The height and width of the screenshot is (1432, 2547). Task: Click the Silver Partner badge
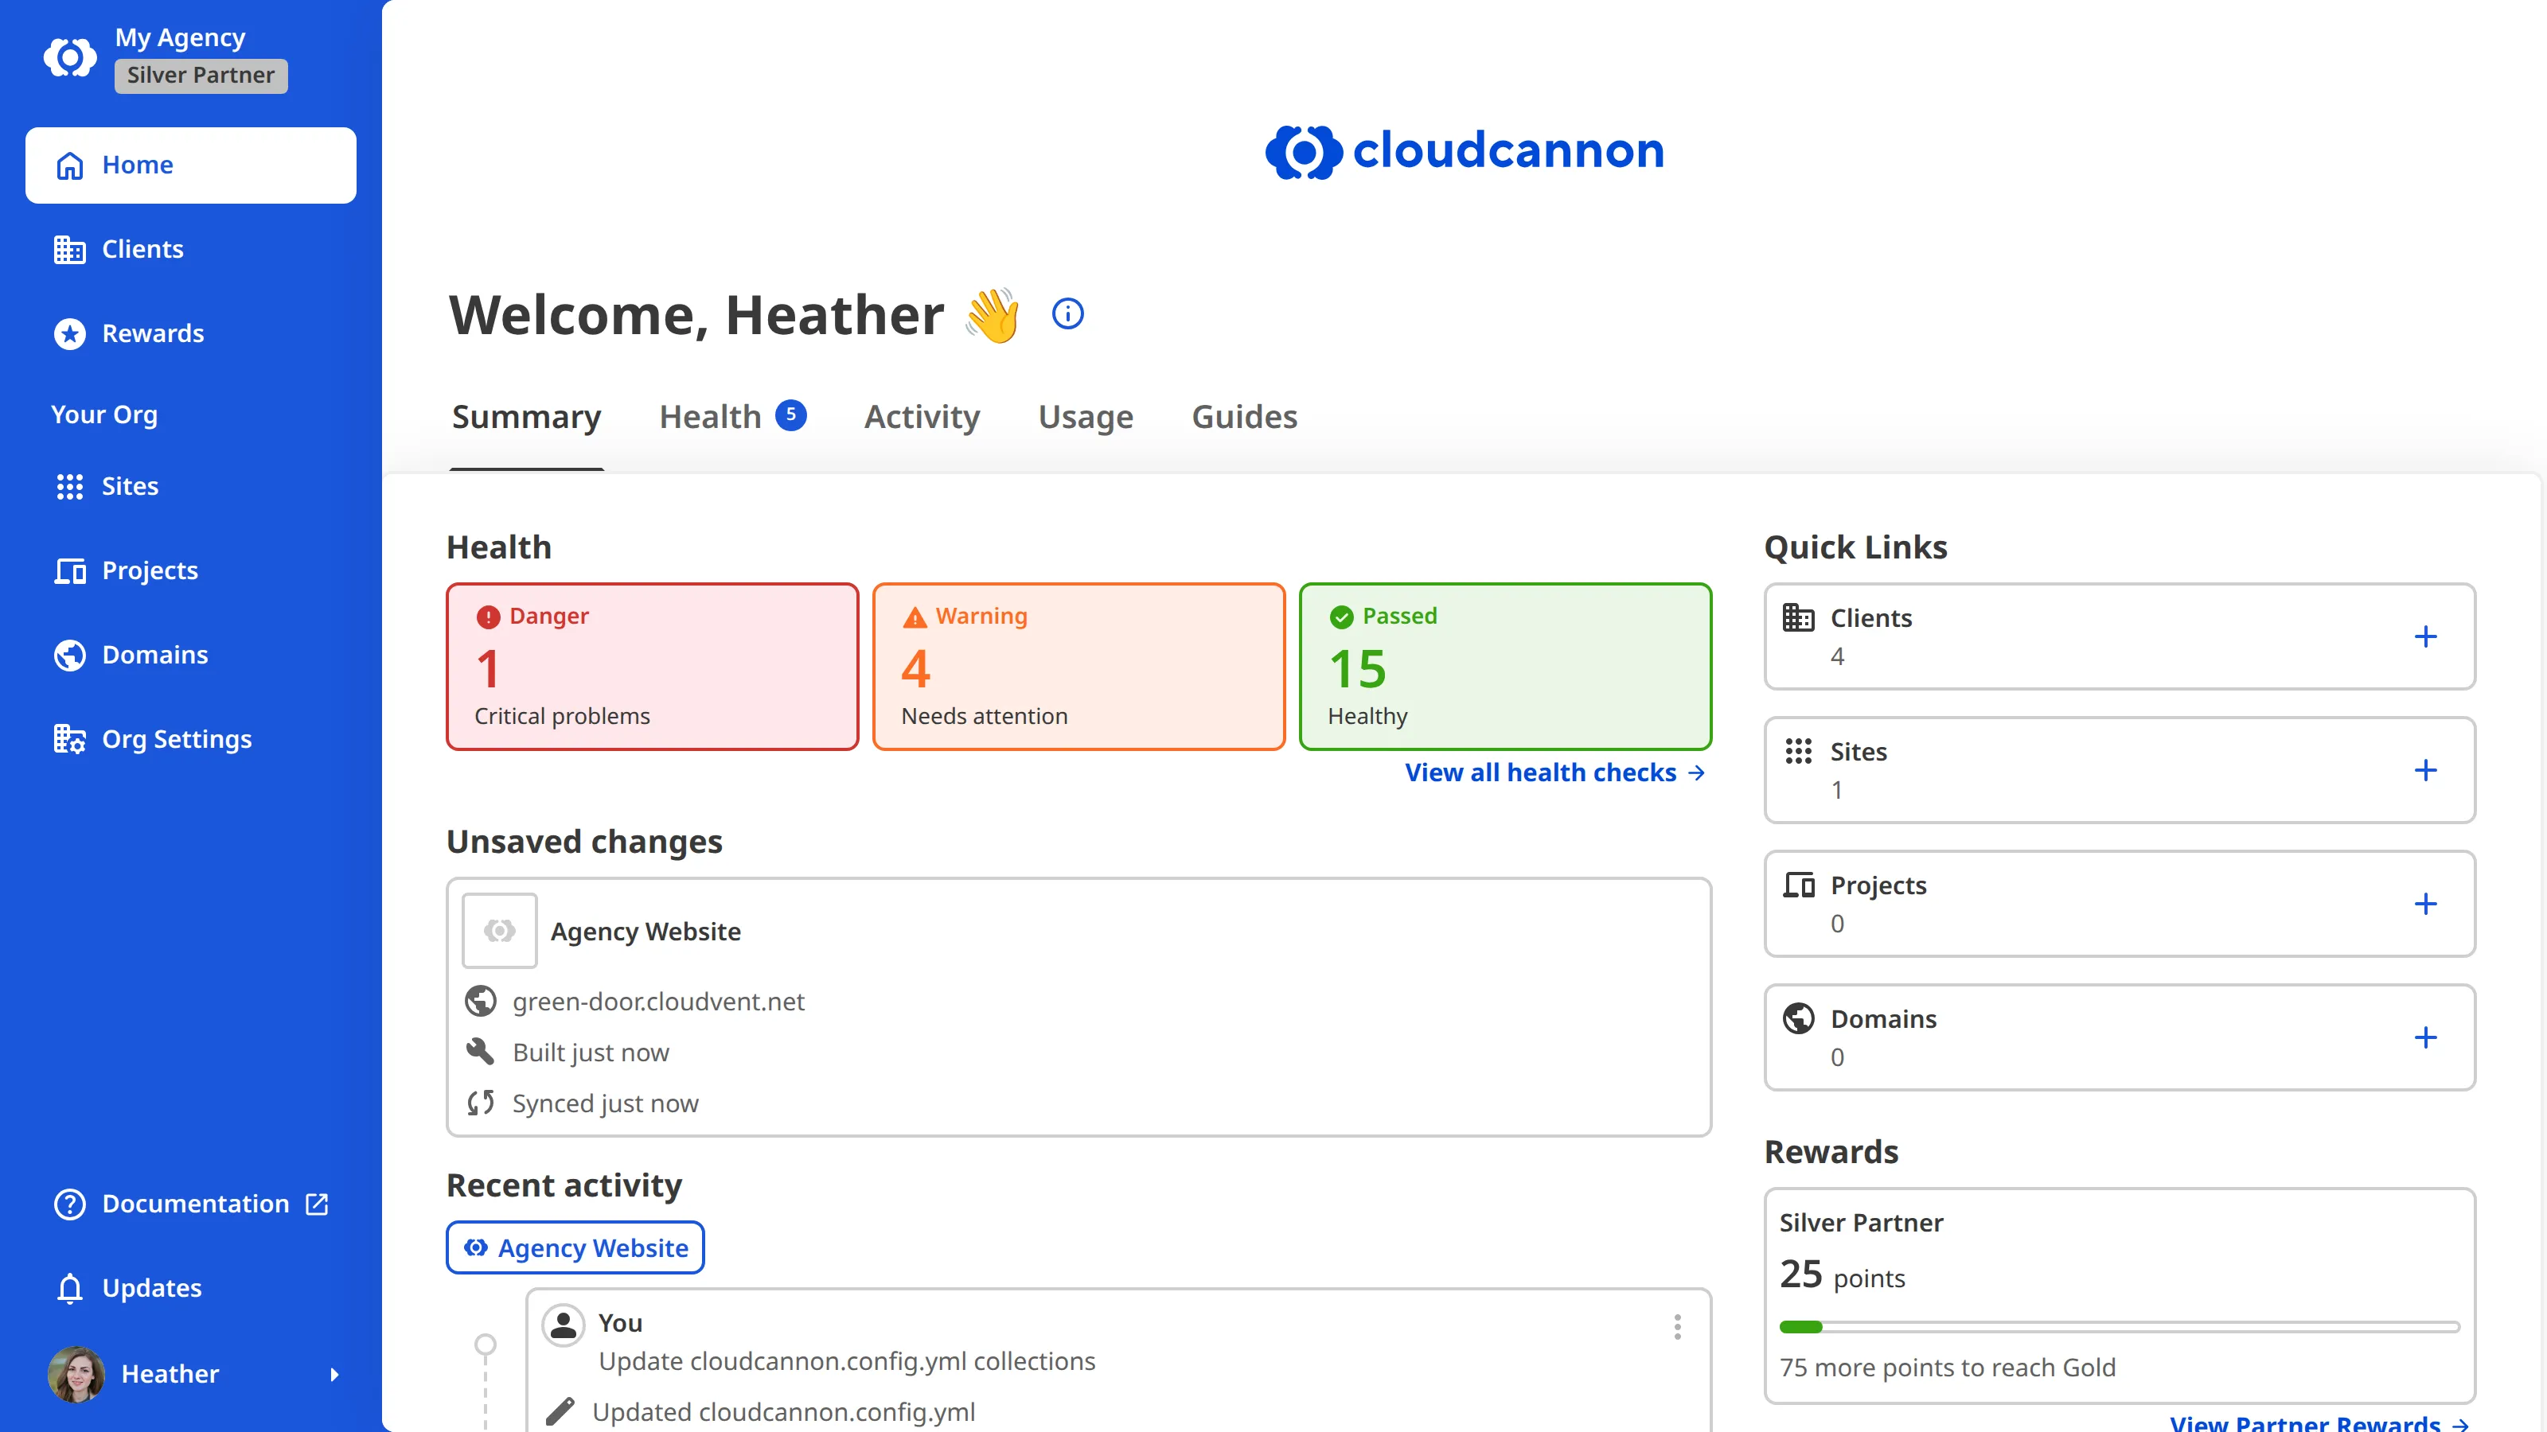coord(201,75)
